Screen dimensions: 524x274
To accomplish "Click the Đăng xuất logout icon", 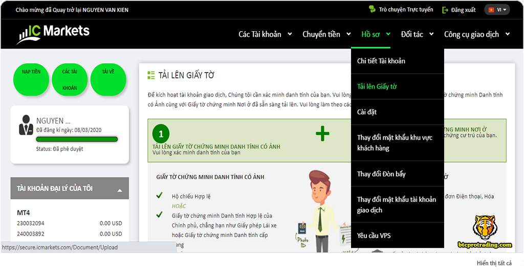I will point(445,10).
